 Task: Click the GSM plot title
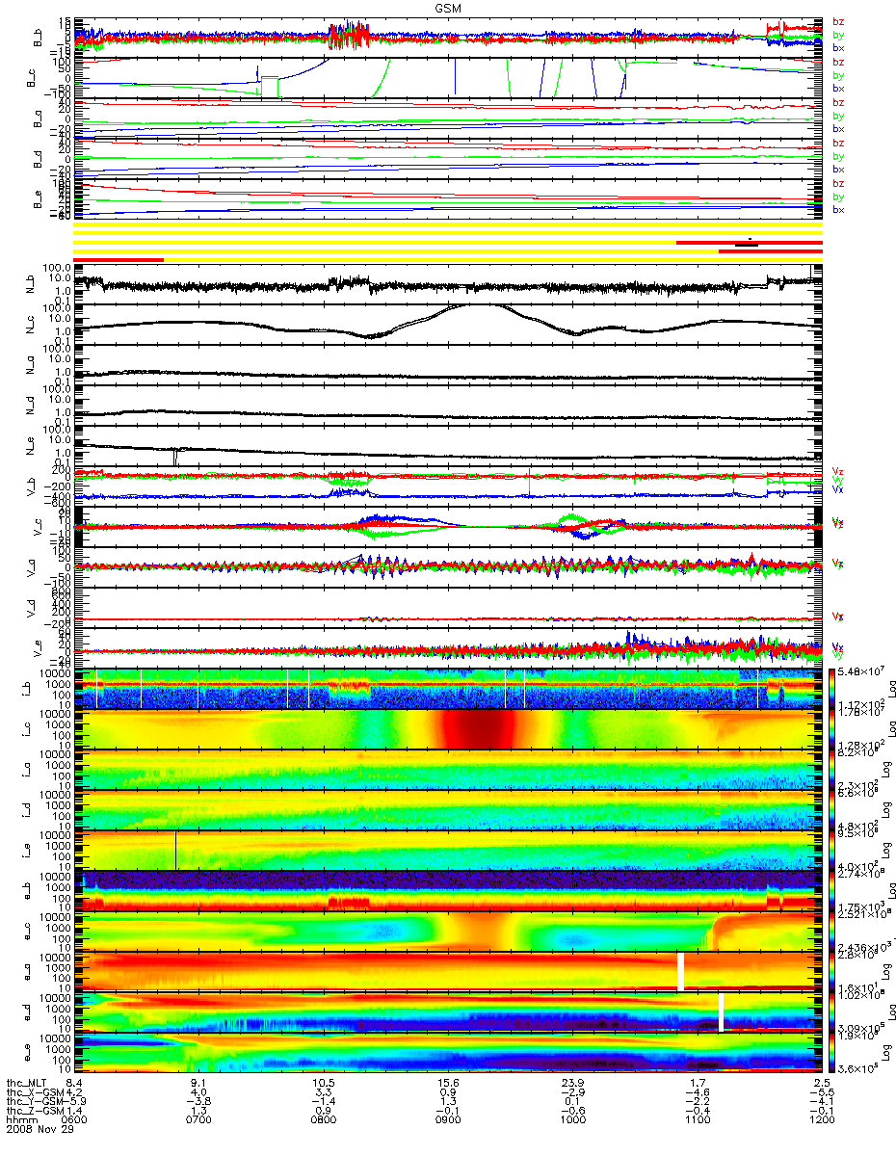[x=447, y=7]
